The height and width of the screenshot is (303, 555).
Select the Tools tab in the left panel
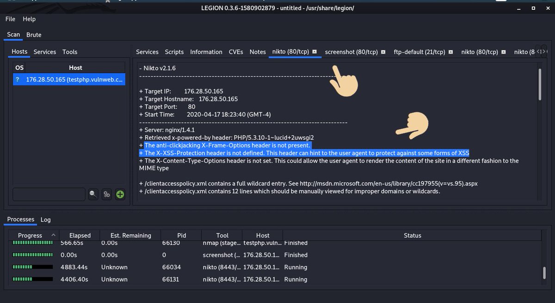coord(70,52)
